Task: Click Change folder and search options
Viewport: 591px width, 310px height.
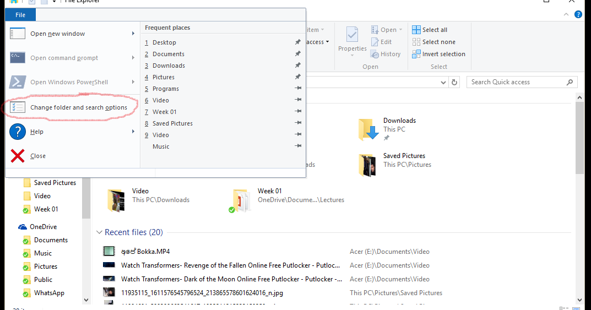Action: (x=72, y=107)
